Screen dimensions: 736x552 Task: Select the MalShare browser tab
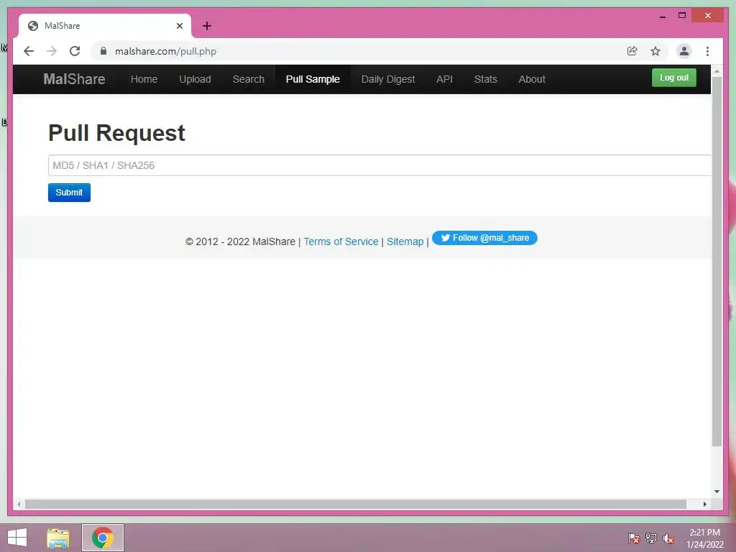pos(105,26)
